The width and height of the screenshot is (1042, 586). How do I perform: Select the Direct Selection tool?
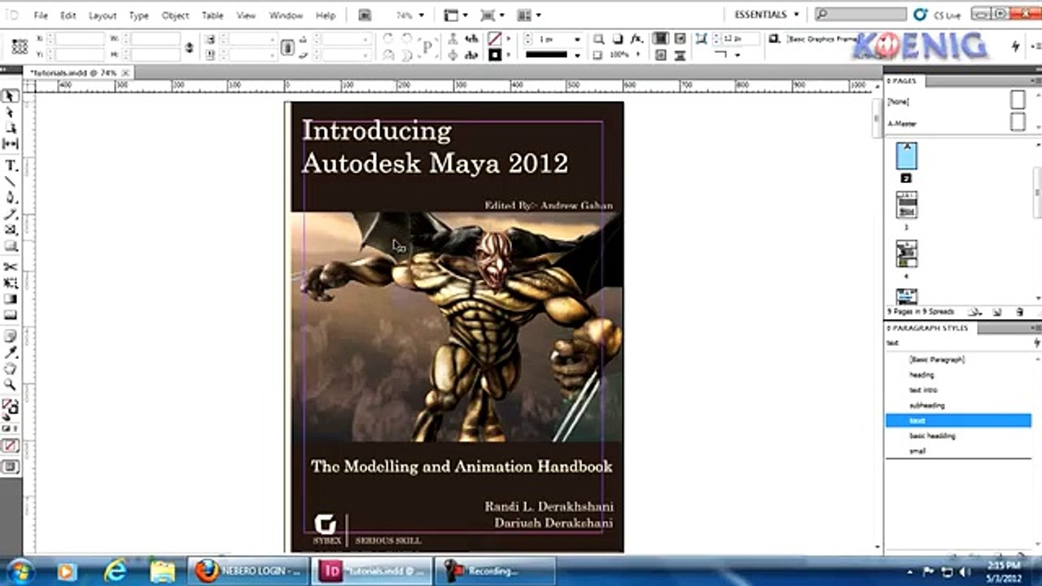(11, 112)
